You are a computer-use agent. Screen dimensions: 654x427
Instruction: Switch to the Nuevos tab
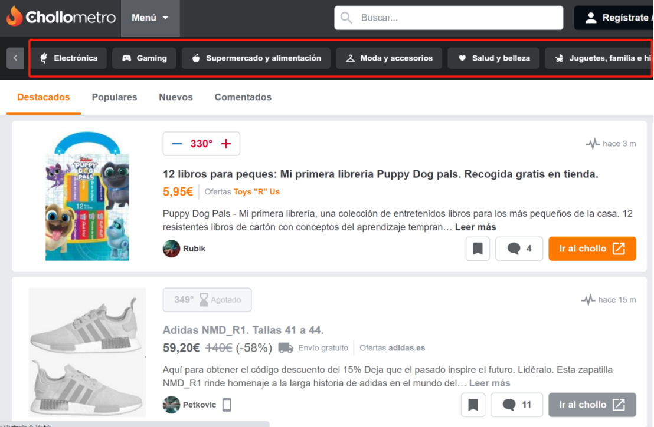(175, 97)
